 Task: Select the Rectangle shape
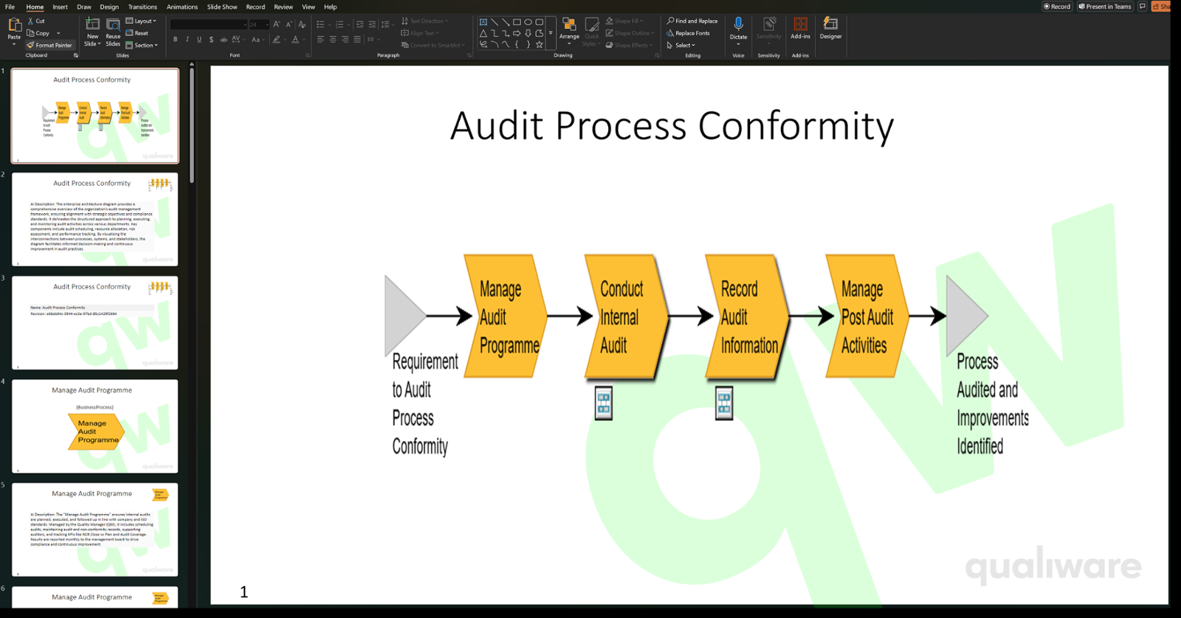point(517,22)
